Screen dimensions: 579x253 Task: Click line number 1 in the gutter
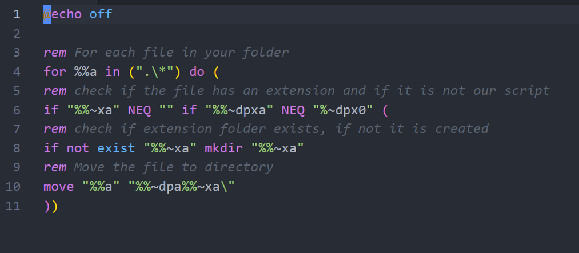point(16,14)
